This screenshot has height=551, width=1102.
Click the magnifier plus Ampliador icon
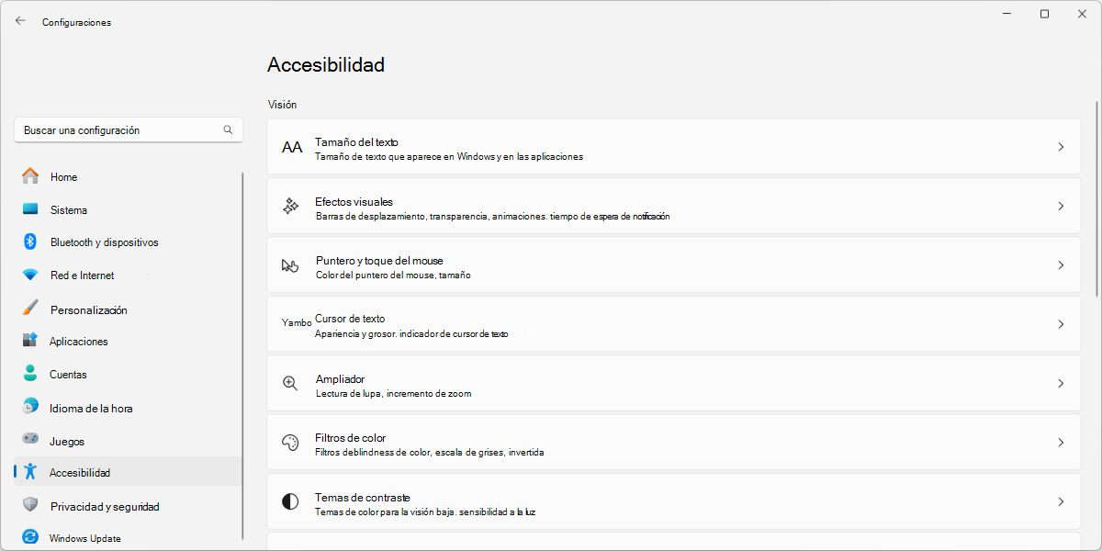[x=290, y=383]
